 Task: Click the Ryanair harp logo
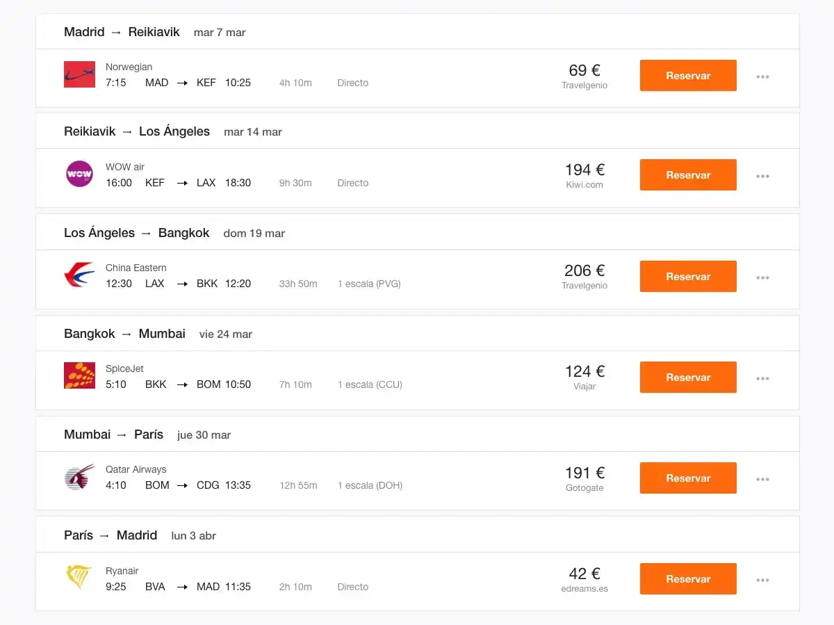pos(79,578)
